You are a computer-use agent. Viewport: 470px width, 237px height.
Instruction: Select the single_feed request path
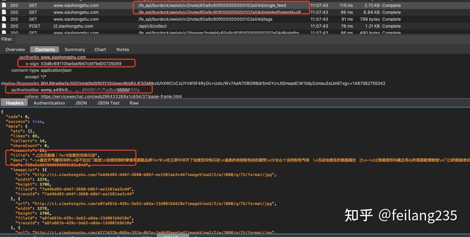point(212,6)
